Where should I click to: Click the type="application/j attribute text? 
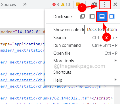click(22, 44)
